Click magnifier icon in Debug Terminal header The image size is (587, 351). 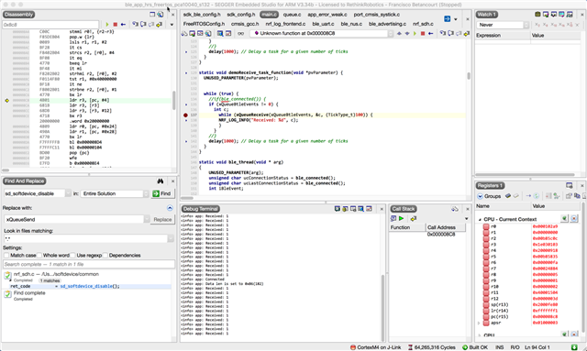point(360,209)
